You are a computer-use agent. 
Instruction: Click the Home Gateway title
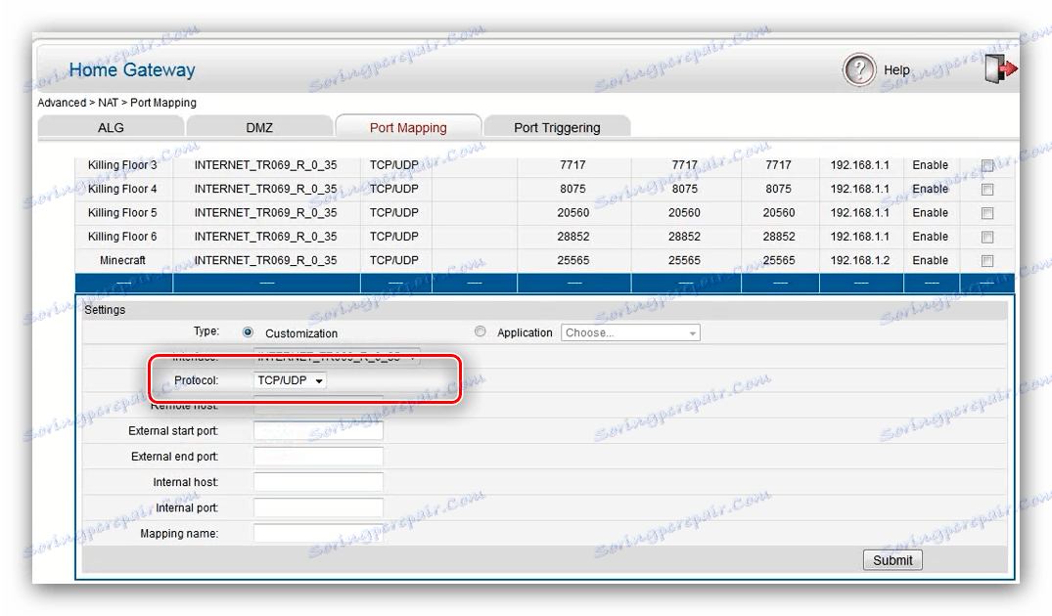[132, 69]
